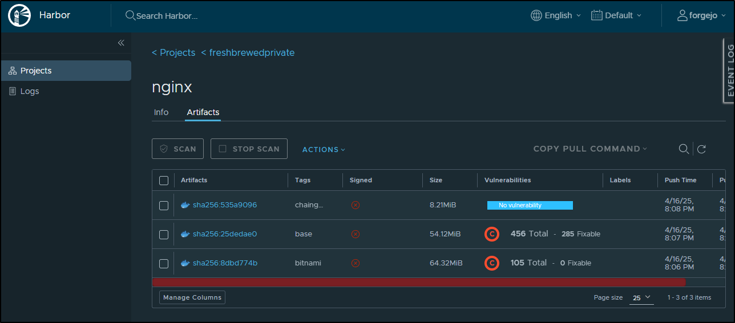Check the sha256:25dedae0 row checkbox
The width and height of the screenshot is (735, 323).
(164, 235)
